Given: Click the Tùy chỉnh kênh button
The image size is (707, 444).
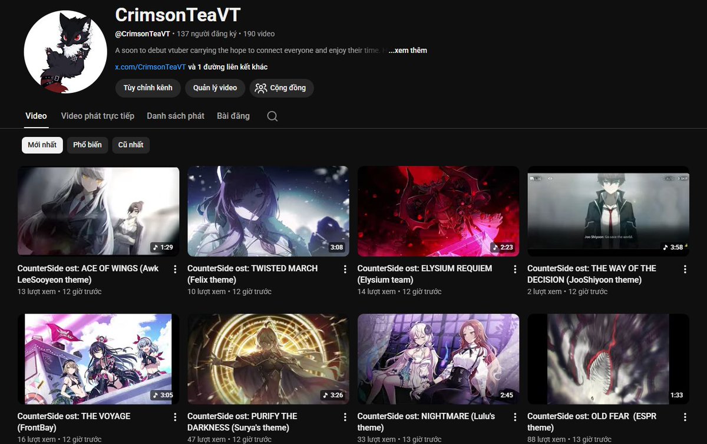Looking at the screenshot, I should (148, 88).
